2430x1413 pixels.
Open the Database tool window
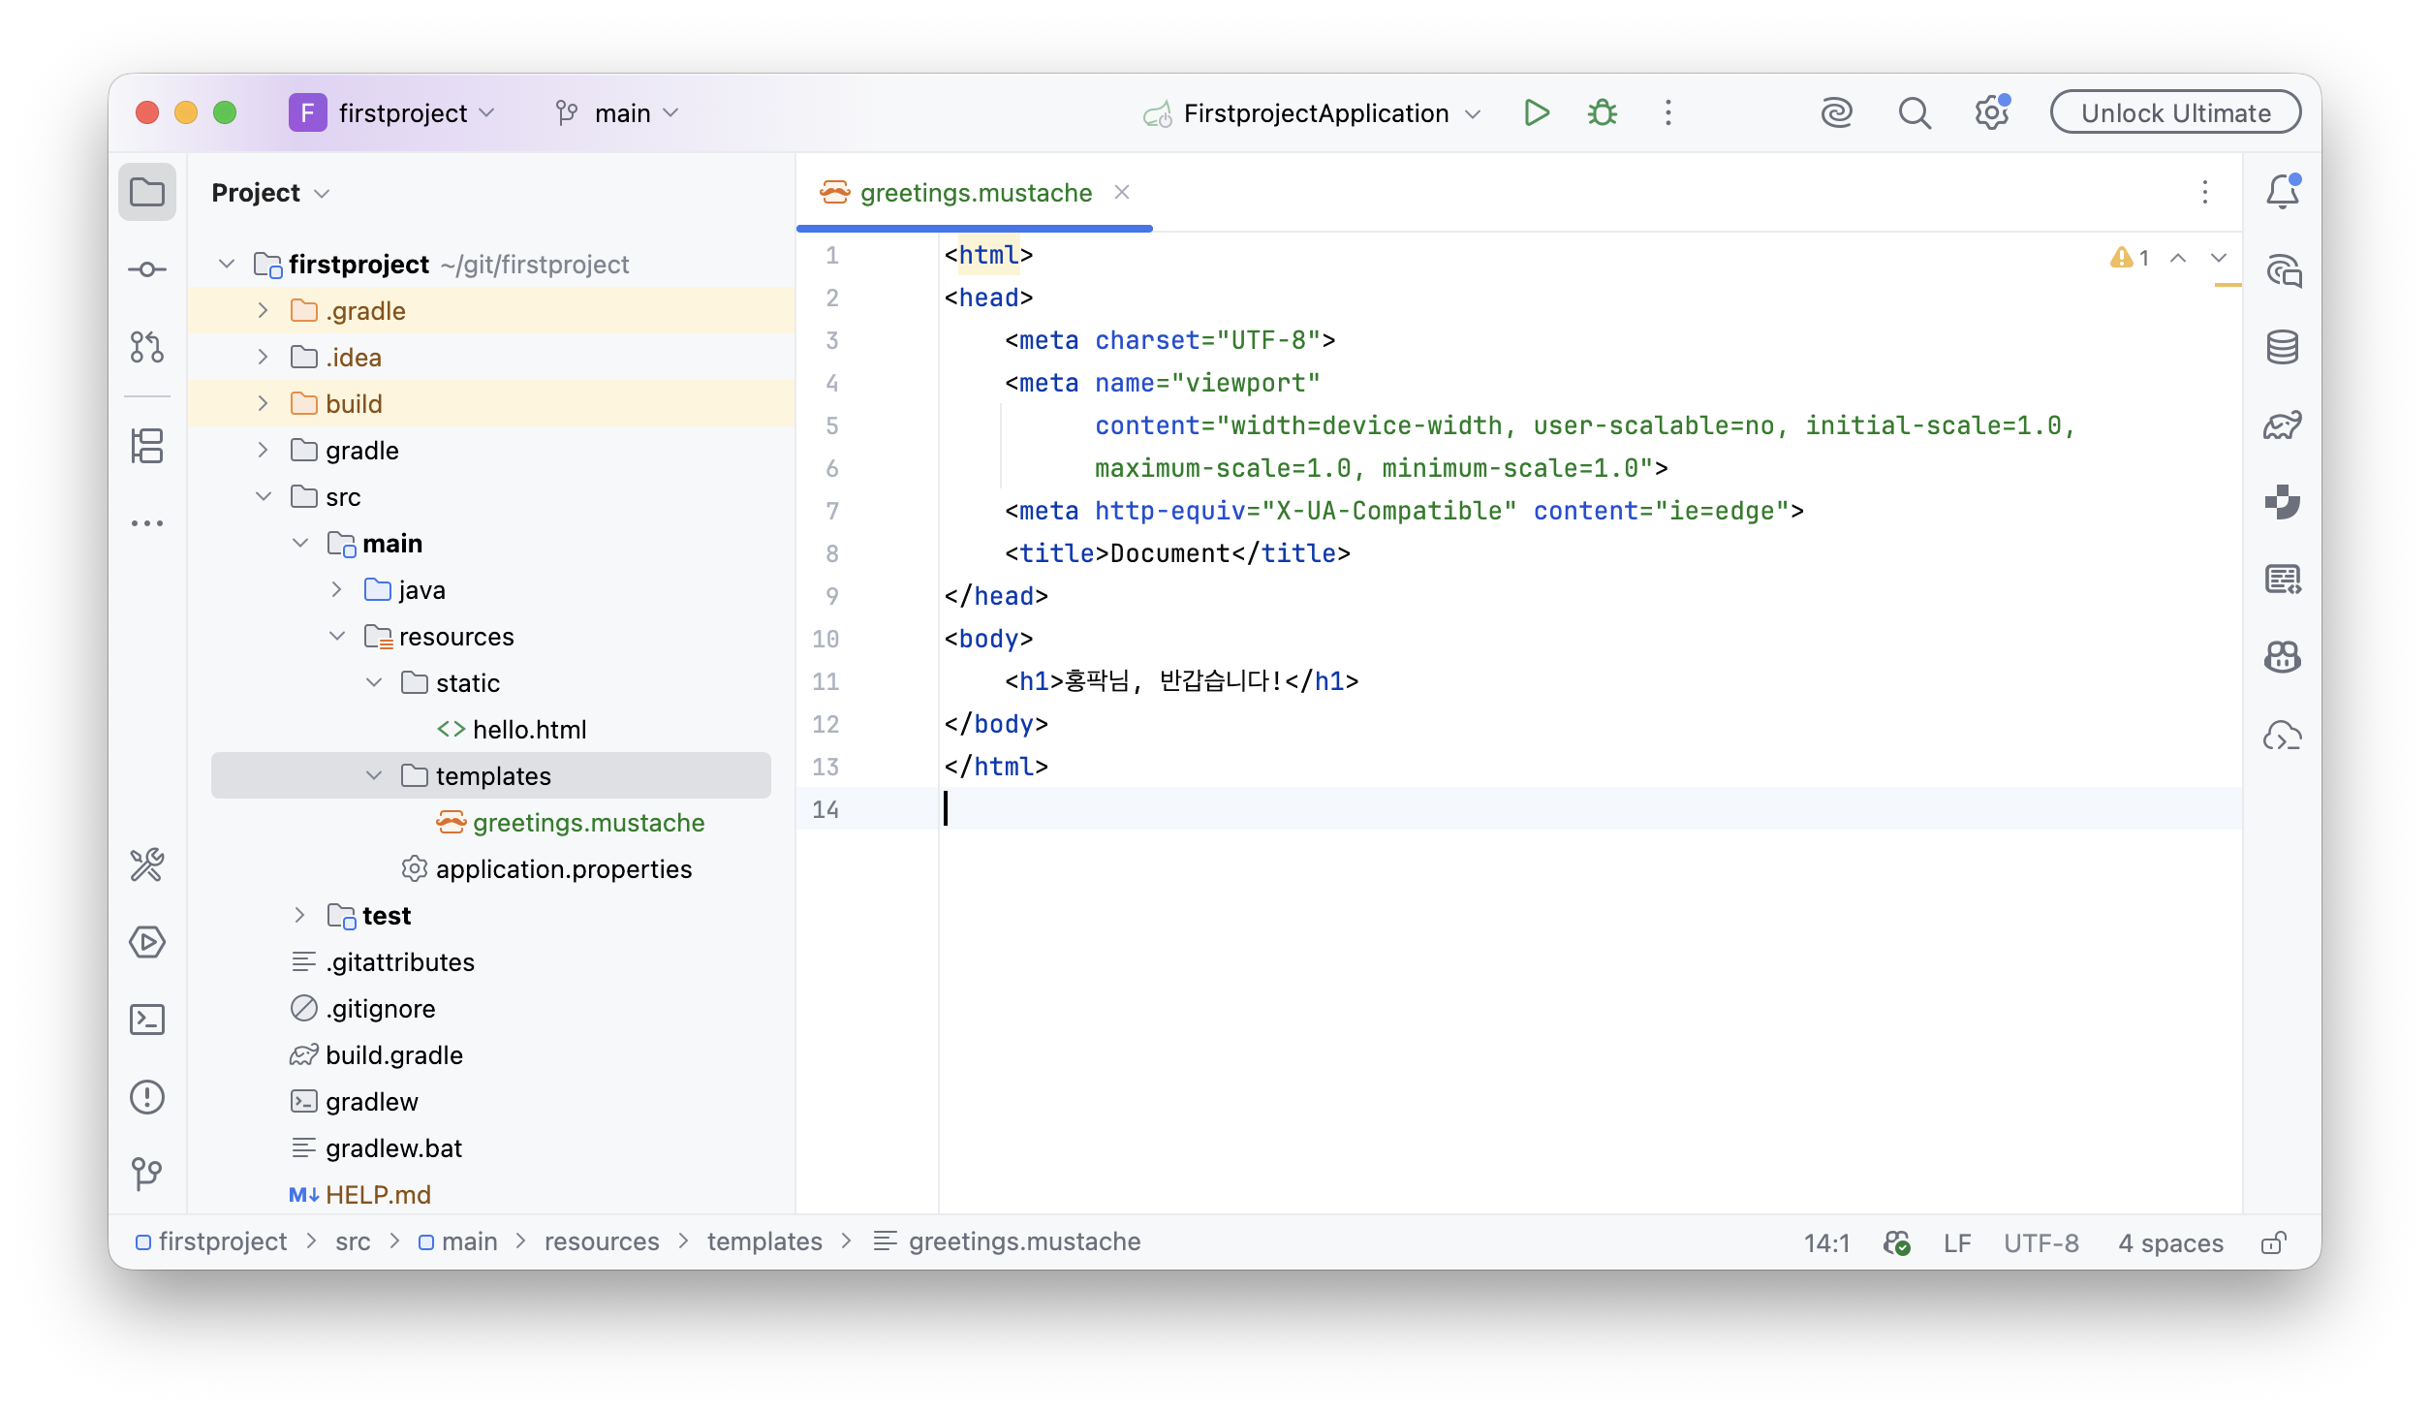[x=2283, y=347]
